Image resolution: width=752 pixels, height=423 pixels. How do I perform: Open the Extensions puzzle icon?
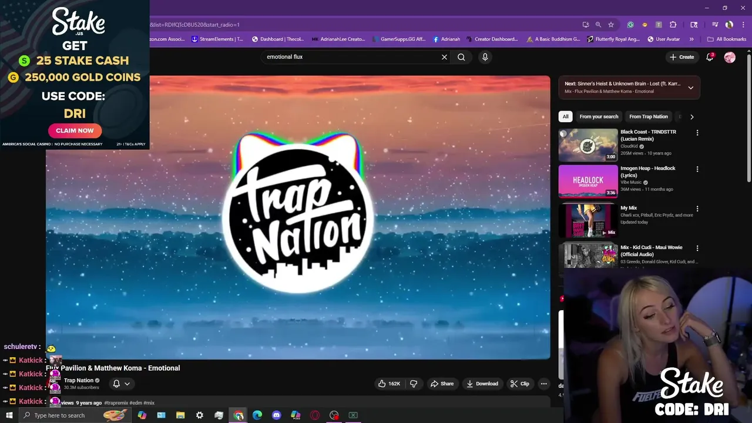pyautogui.click(x=673, y=25)
